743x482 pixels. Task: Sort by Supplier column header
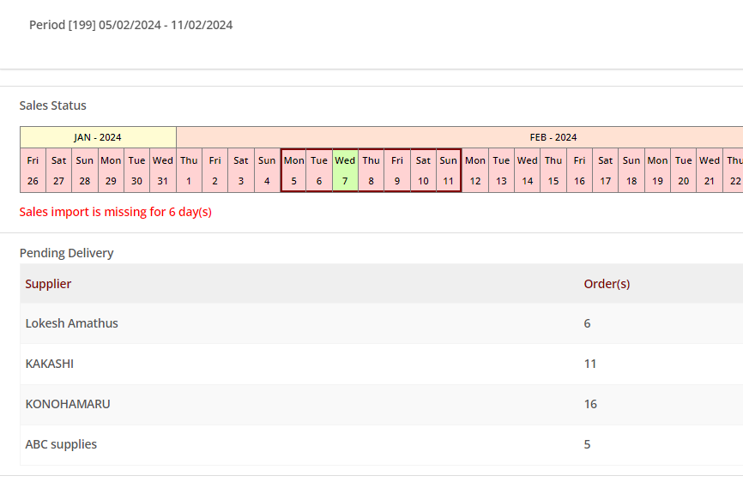pos(48,284)
